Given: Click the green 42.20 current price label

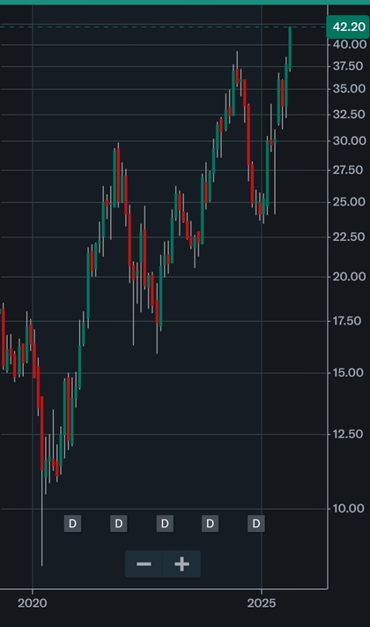Looking at the screenshot, I should [348, 27].
